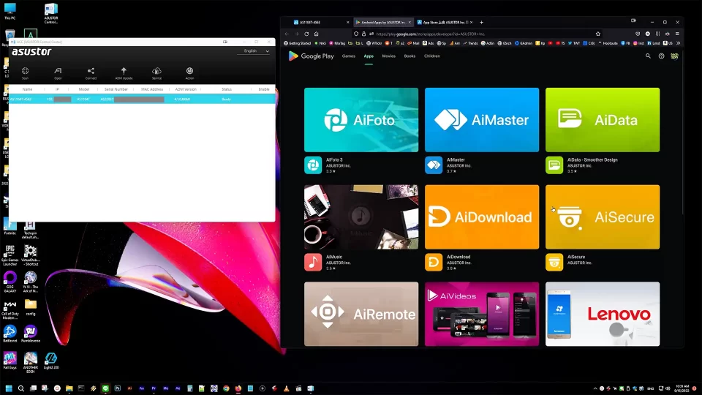Open the AiMaster app banner

click(482, 120)
